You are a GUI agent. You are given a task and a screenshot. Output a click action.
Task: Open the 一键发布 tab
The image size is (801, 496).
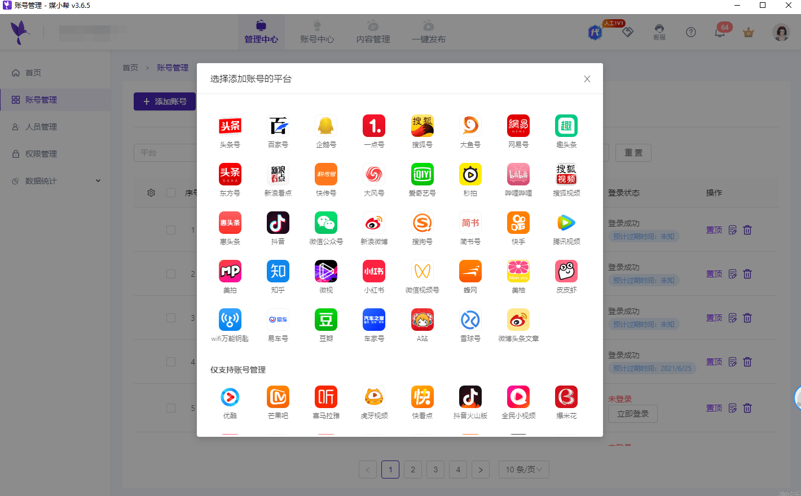coord(429,32)
